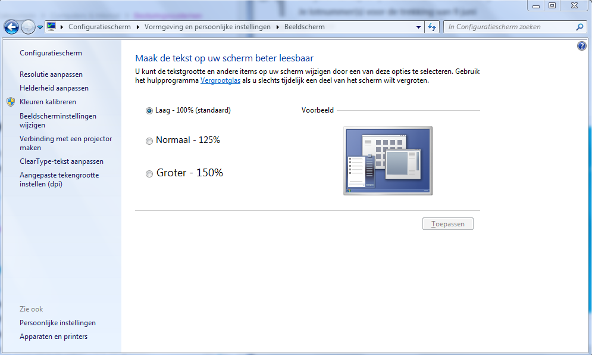The width and height of the screenshot is (592, 355).
Task: Open the recent pages dropdown arrow
Action: click(40, 27)
